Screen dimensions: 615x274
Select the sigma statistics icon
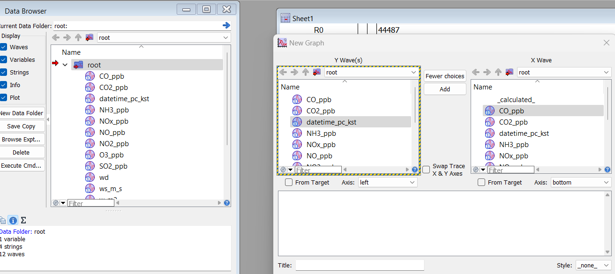click(22, 220)
